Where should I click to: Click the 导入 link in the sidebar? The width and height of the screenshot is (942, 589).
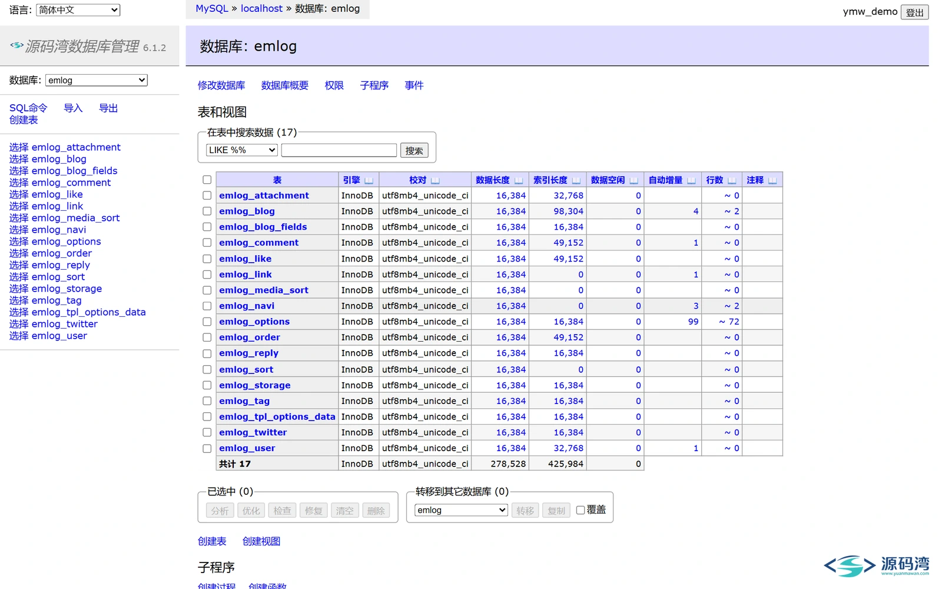[x=73, y=108]
